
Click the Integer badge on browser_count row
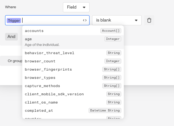pyautogui.click(x=113, y=61)
